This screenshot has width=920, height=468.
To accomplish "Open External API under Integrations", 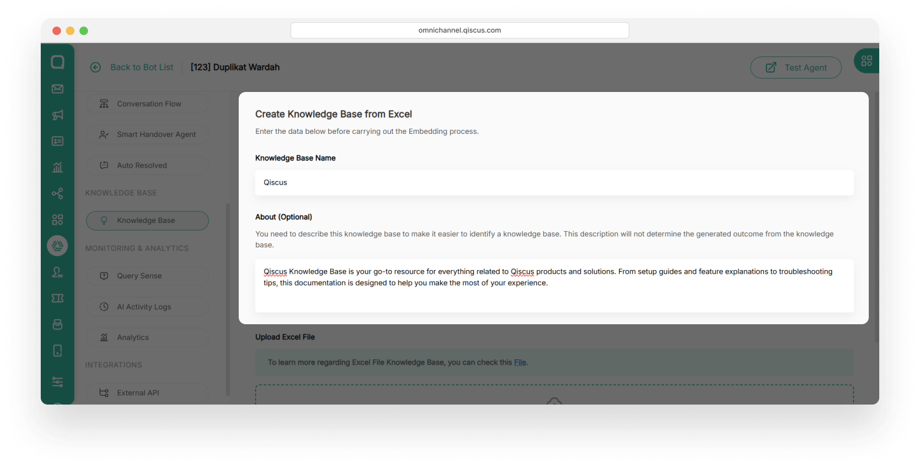I will (147, 393).
